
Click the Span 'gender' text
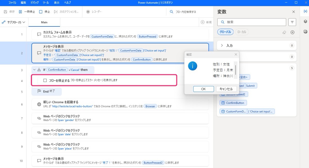tap(66, 120)
